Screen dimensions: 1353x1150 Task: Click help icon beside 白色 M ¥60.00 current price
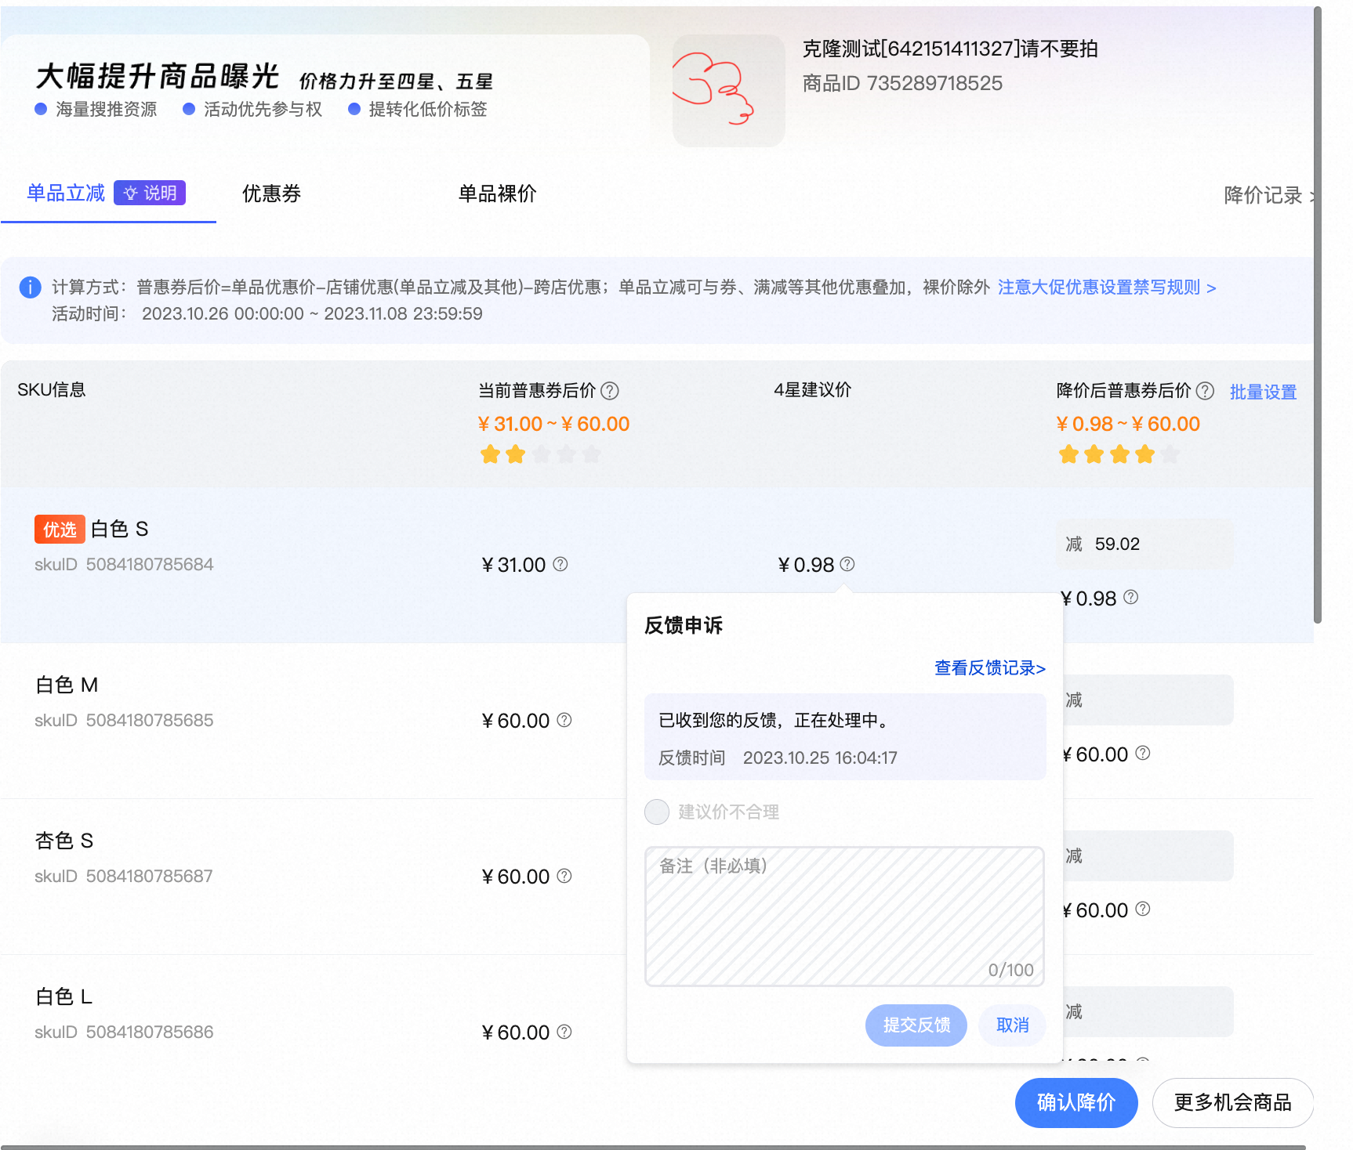pos(564,720)
